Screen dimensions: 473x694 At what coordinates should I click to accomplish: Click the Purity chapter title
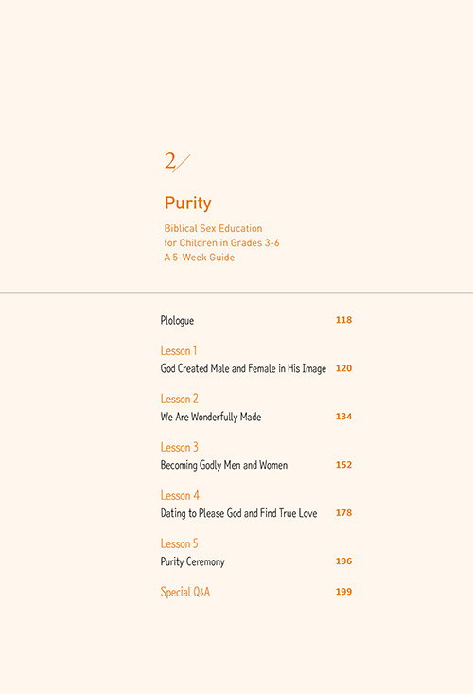point(188,204)
